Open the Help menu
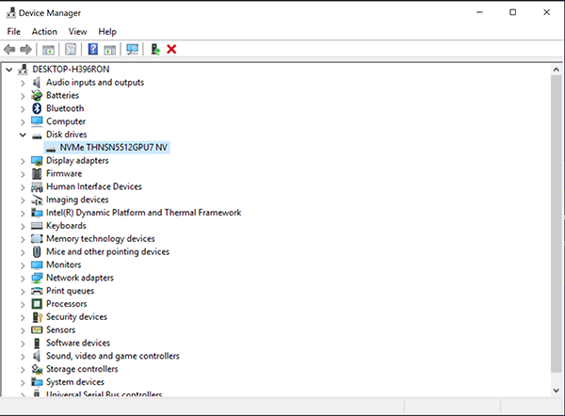 pyautogui.click(x=107, y=32)
